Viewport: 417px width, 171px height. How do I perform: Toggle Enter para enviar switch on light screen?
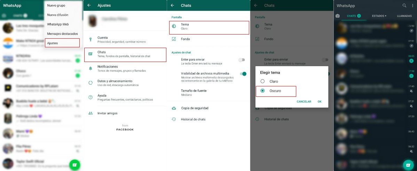pyautogui.click(x=242, y=60)
